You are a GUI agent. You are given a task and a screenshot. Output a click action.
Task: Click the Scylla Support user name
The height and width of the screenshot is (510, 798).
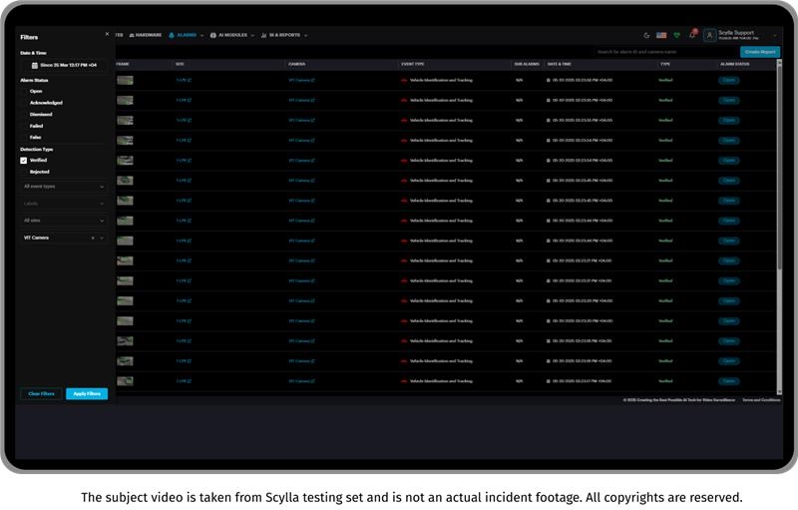click(736, 33)
